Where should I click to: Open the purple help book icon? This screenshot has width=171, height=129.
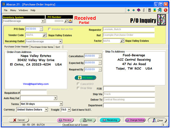(139, 10)
